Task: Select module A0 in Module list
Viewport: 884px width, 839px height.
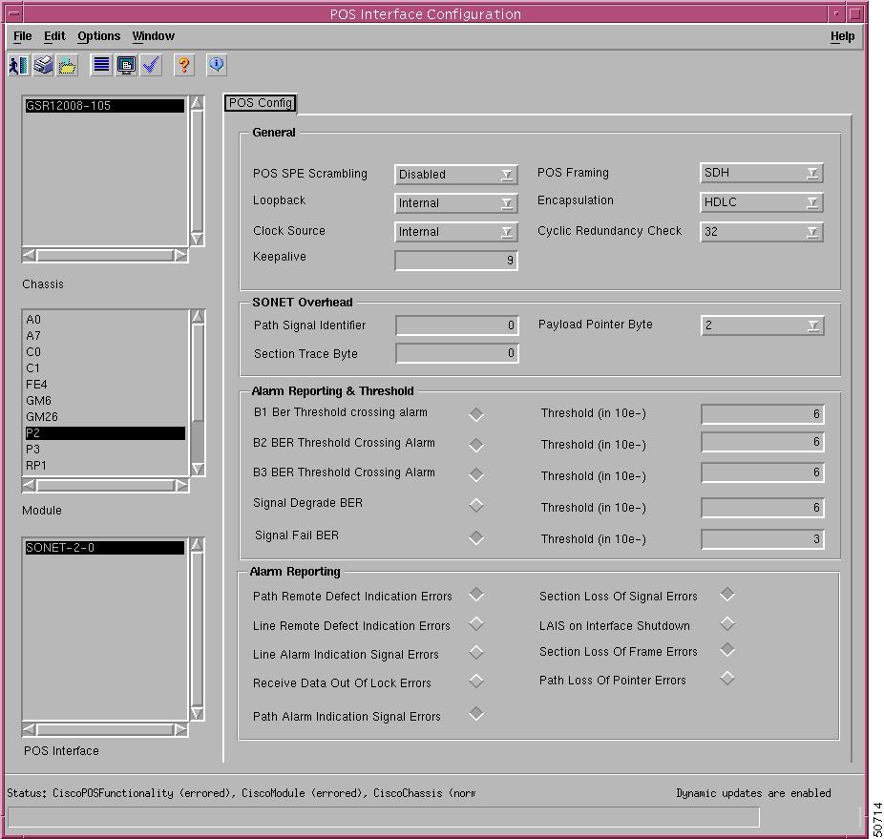Action: [105, 319]
